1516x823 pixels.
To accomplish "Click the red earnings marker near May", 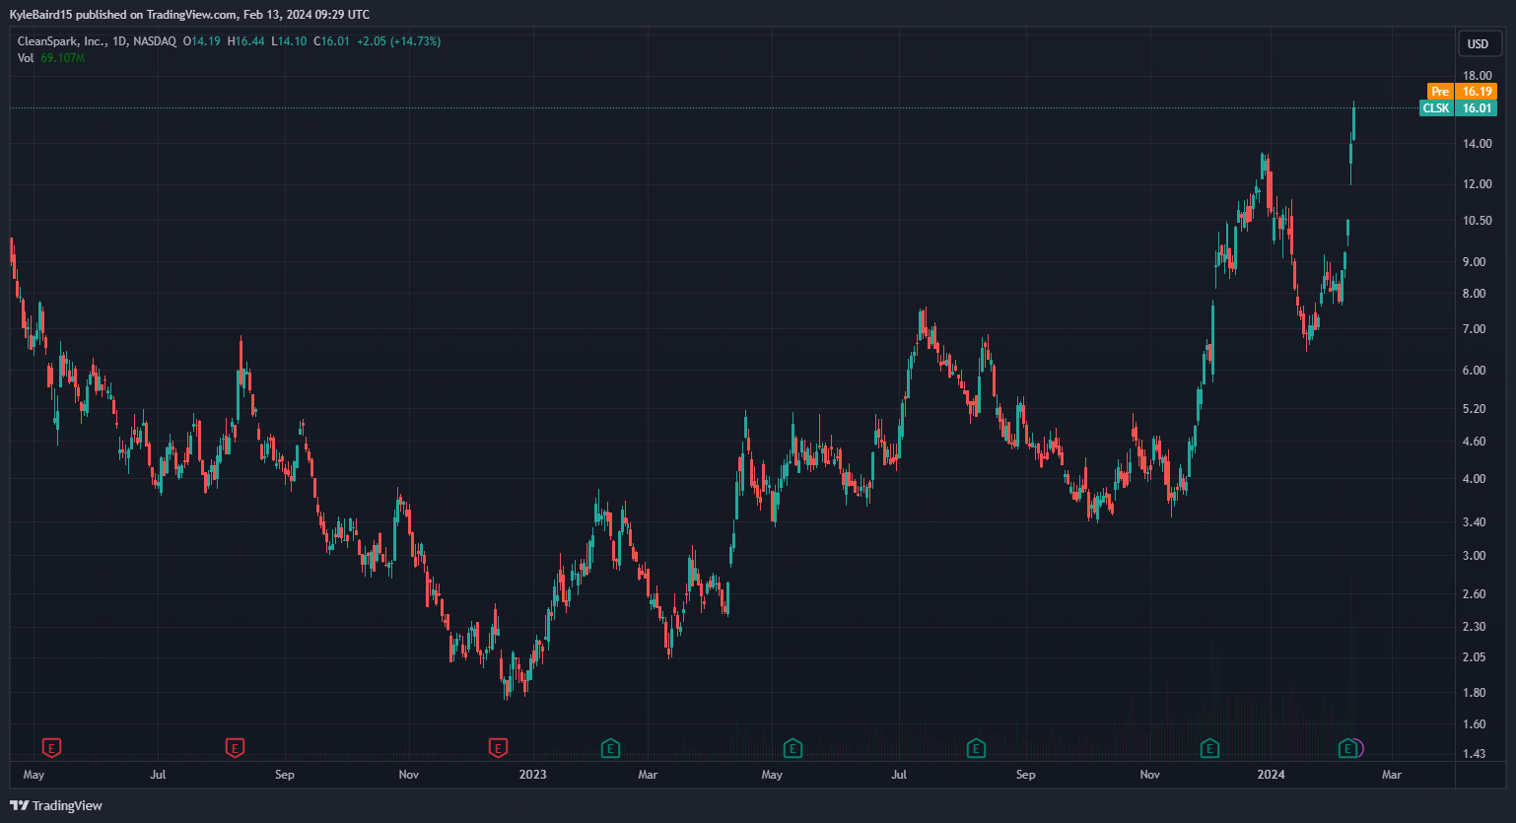I will [x=51, y=748].
